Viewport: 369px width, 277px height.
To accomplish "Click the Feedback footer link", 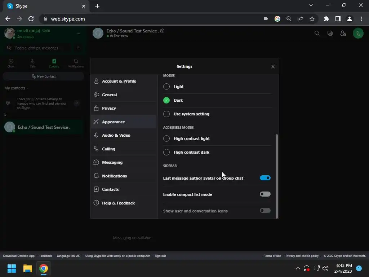I will [46, 256].
